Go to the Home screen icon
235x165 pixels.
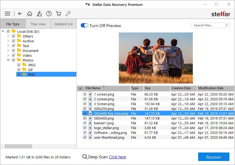click(x=30, y=14)
